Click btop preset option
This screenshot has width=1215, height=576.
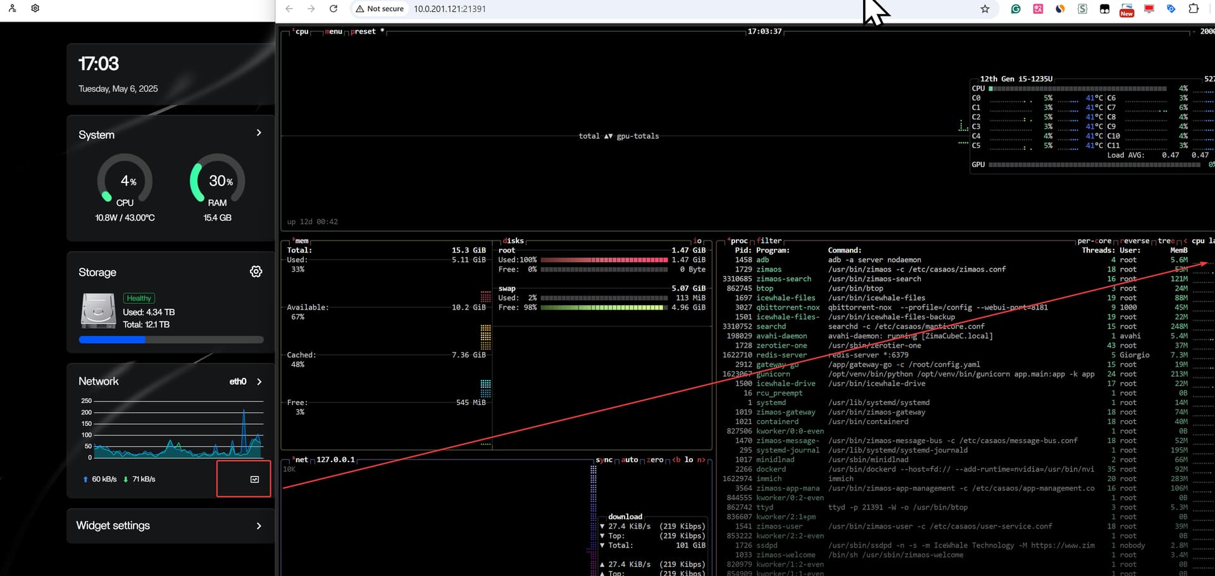pos(368,31)
